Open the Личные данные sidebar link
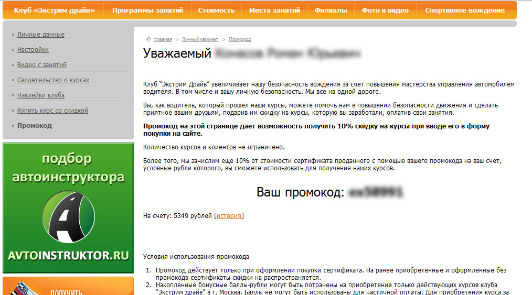The image size is (532, 295). point(41,35)
